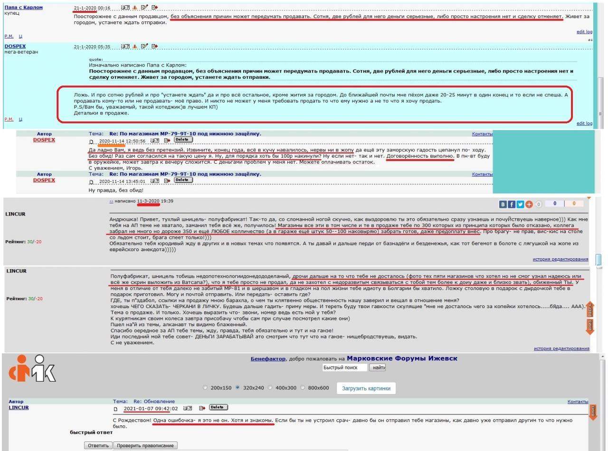The width and height of the screenshot is (608, 451).
Task: Click P.M. link under DOSPEX мега-ветеран
Action: pos(9,119)
